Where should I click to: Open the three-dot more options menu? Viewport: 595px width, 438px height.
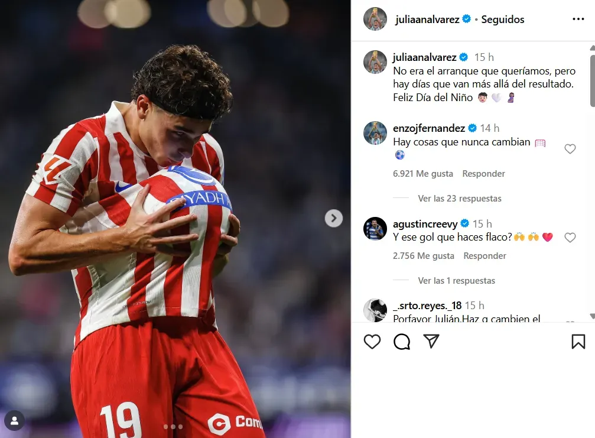pyautogui.click(x=578, y=19)
